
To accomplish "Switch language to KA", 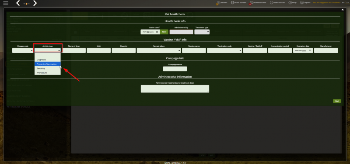I will coord(343,3).
